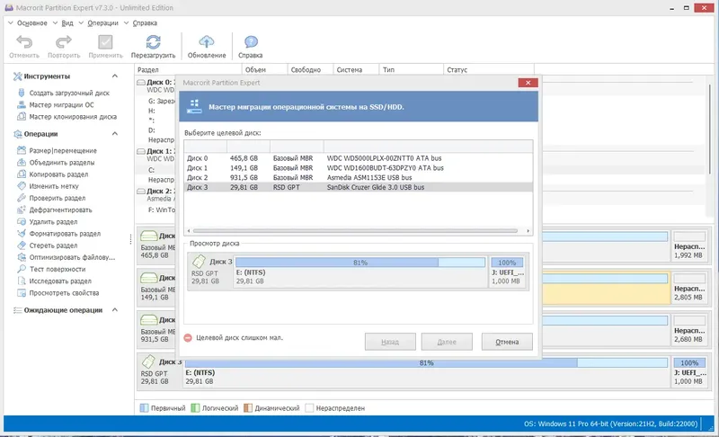Click the Диск 1: tree row in partition list
Screen dimensions: 719x437
pyautogui.click(x=155, y=151)
